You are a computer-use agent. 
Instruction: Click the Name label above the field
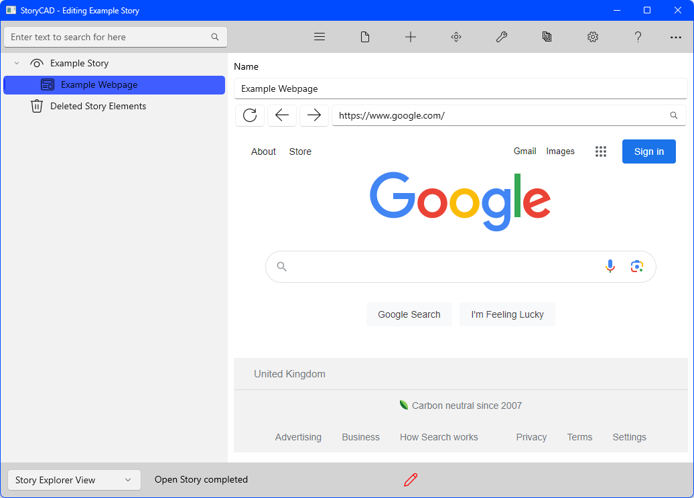point(246,66)
